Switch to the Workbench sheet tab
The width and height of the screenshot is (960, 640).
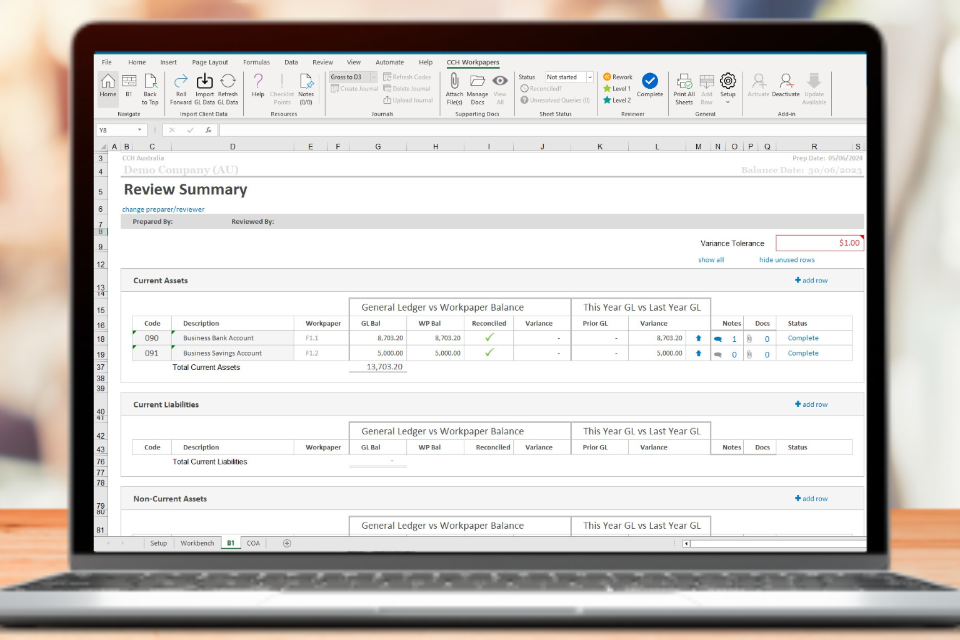197,543
